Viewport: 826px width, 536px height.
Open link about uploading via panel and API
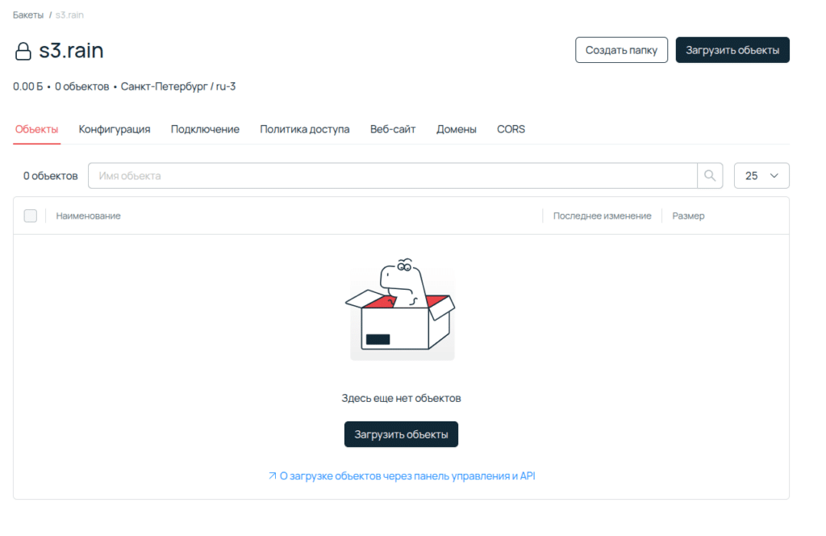407,476
